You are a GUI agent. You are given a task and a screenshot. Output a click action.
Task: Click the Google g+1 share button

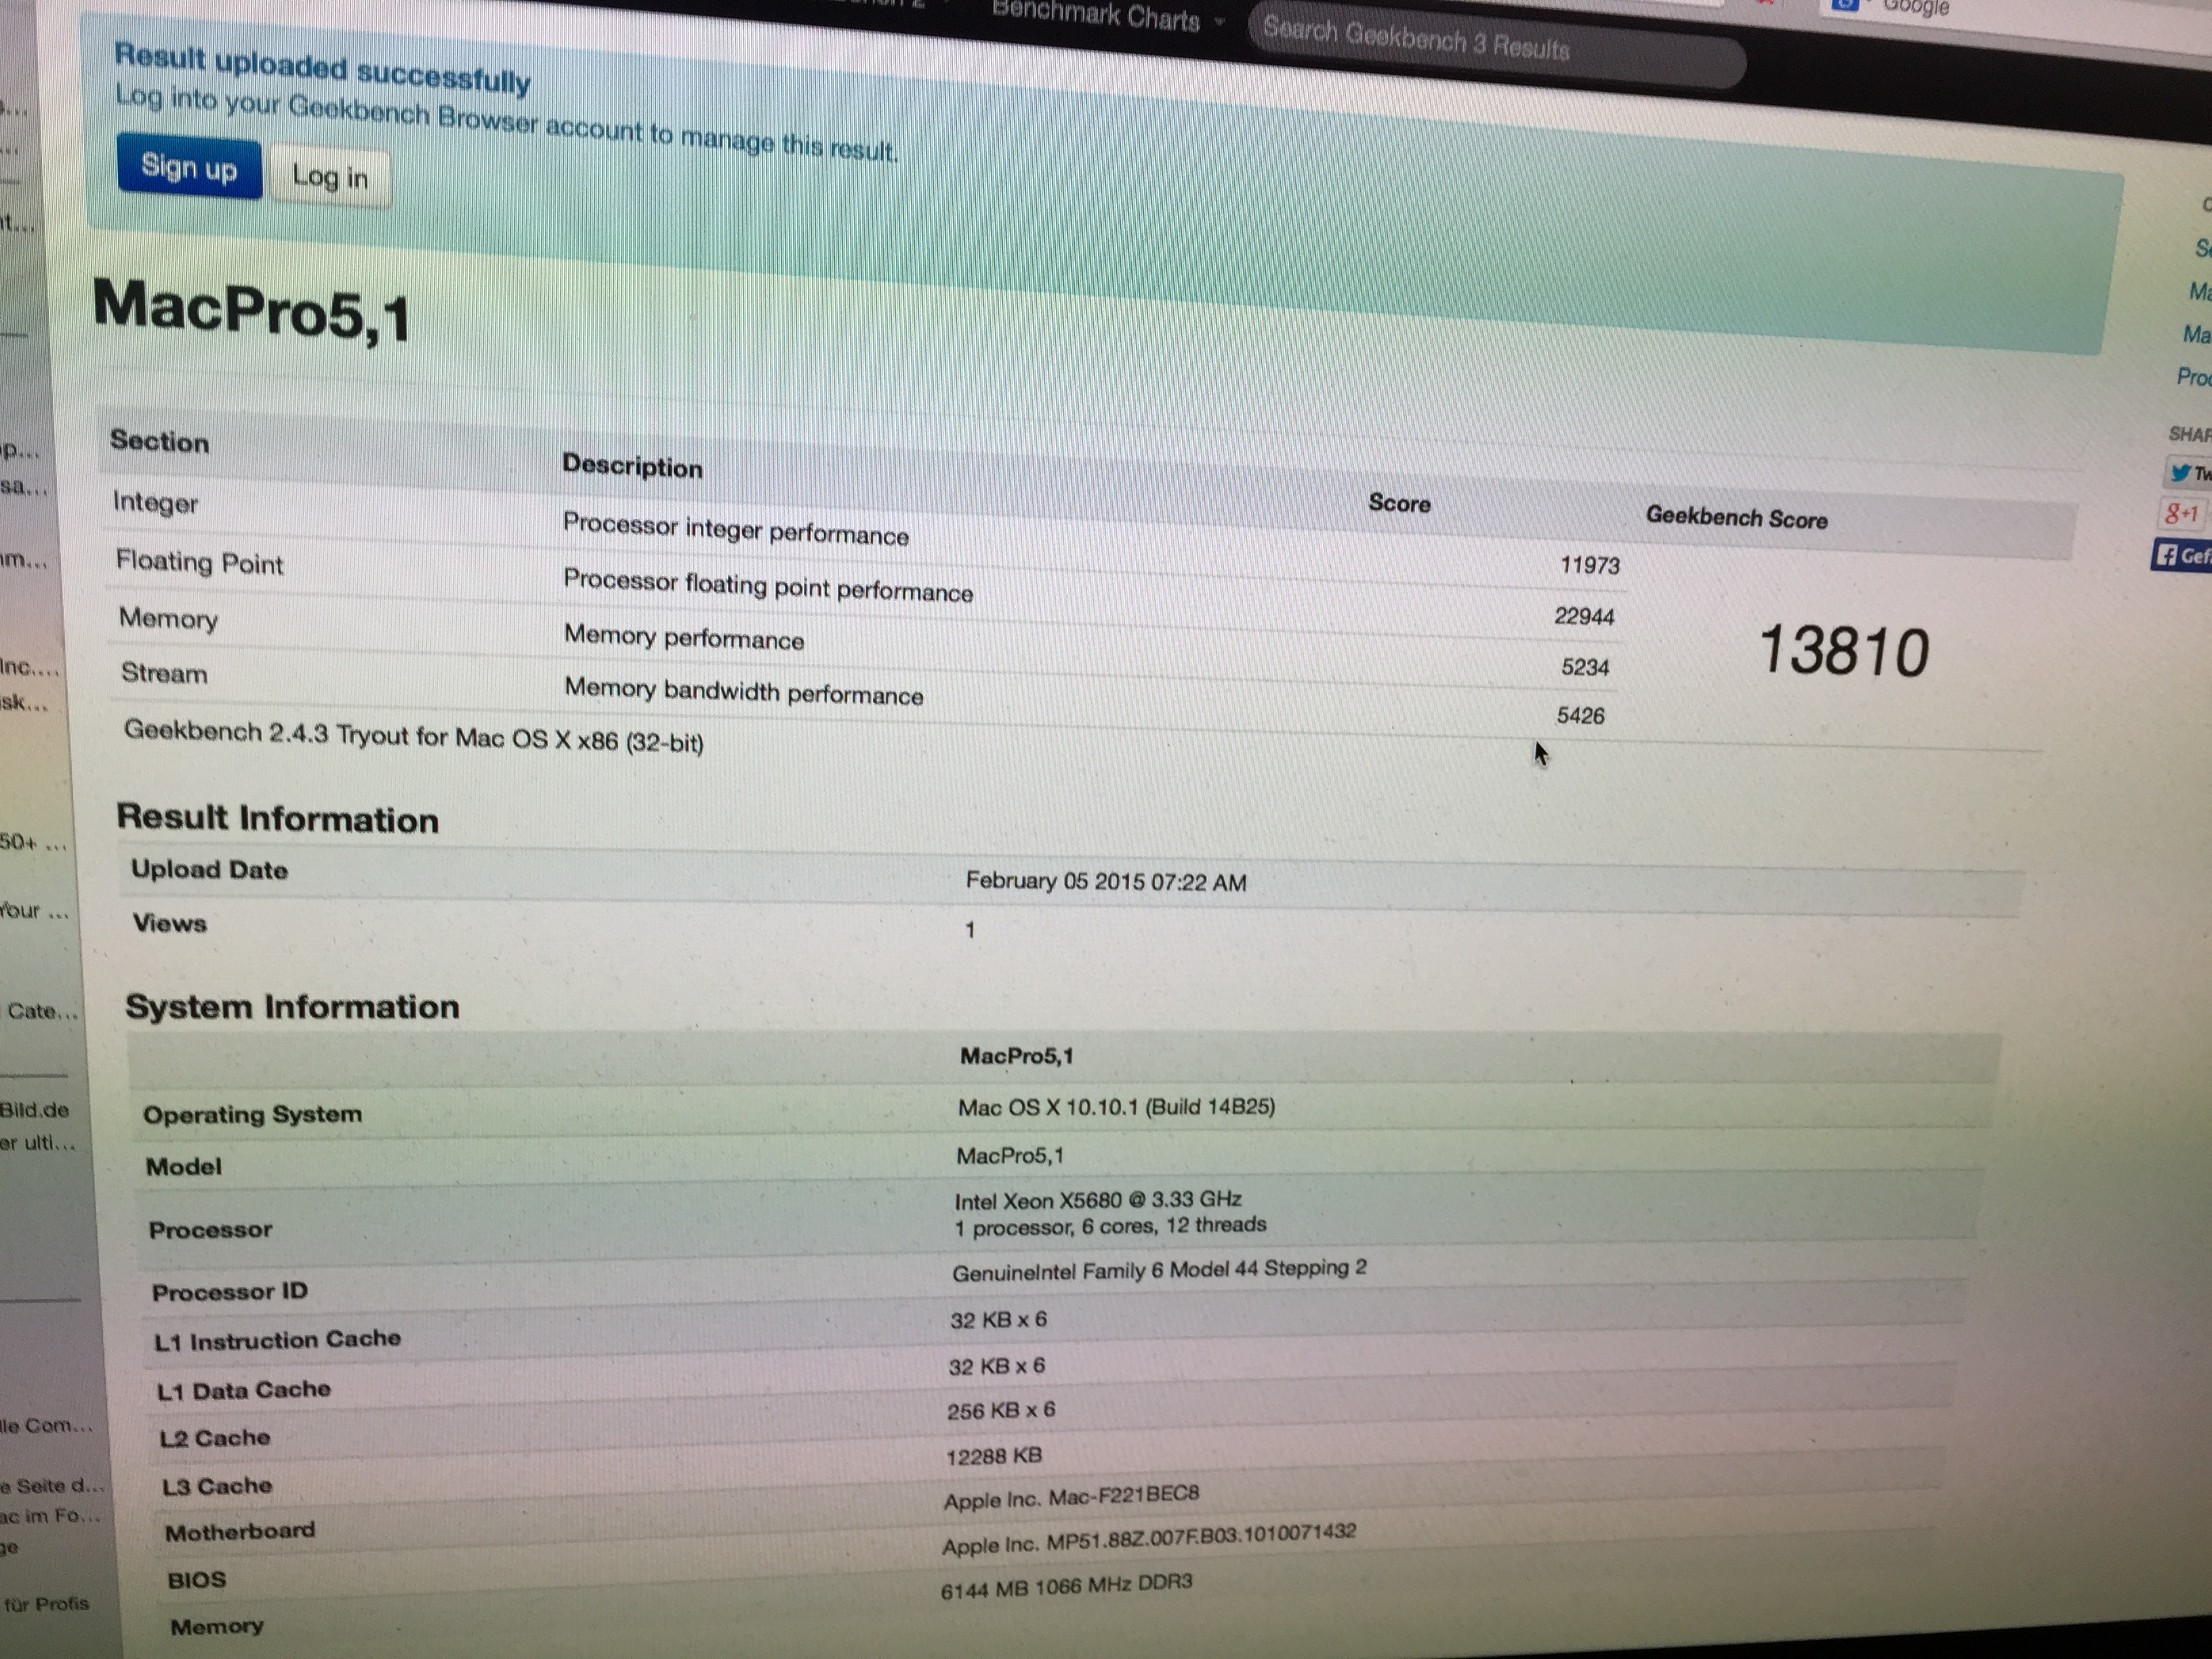(x=2182, y=514)
